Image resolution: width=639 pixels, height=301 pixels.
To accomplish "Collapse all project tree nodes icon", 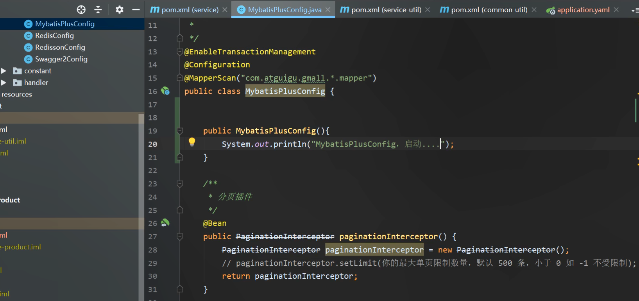I will pyautogui.click(x=98, y=10).
